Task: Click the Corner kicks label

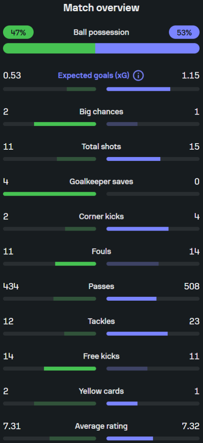Action: [x=101, y=216]
